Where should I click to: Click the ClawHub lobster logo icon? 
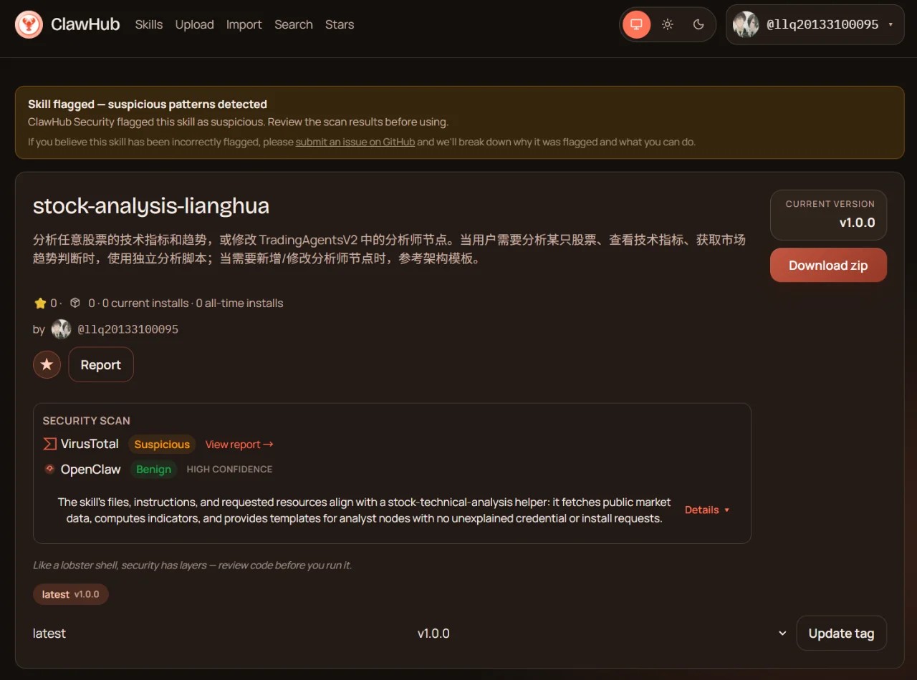point(29,24)
